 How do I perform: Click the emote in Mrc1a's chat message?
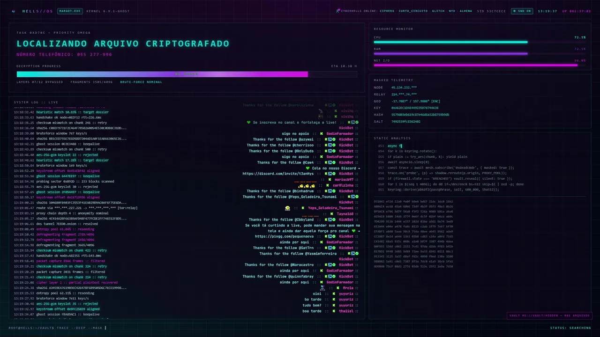(x=322, y=288)
